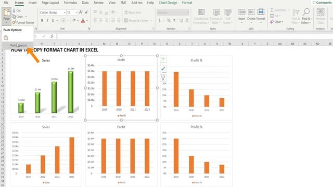333x187 pixels.
Task: Click the Decrease Decimal icon
Action: pyautogui.click(x=187, y=21)
